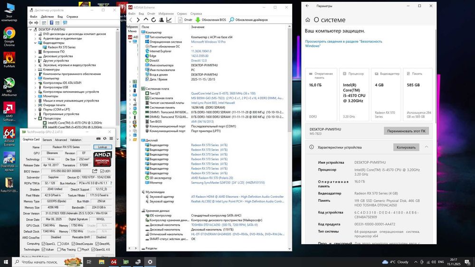Collapse the 'Характеристики устройства' section chevron

[426, 147]
